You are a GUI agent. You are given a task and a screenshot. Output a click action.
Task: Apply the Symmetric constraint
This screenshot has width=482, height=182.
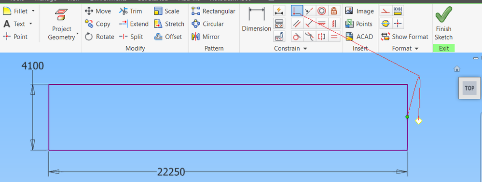[322, 37]
